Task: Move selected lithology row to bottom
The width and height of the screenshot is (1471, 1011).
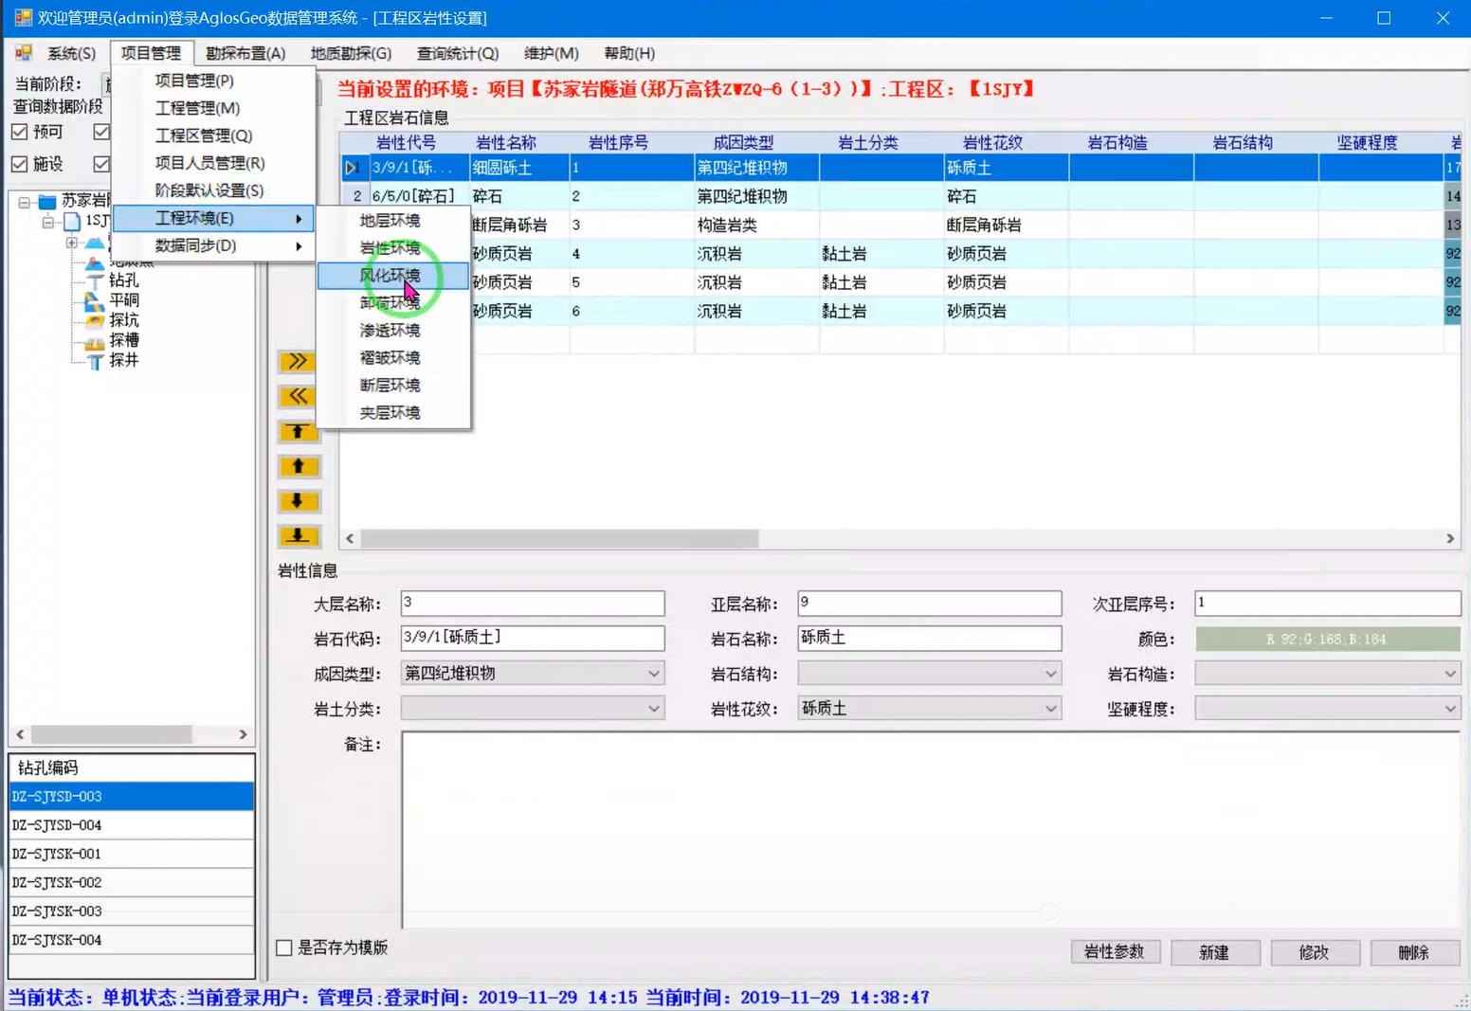Action: click(298, 536)
